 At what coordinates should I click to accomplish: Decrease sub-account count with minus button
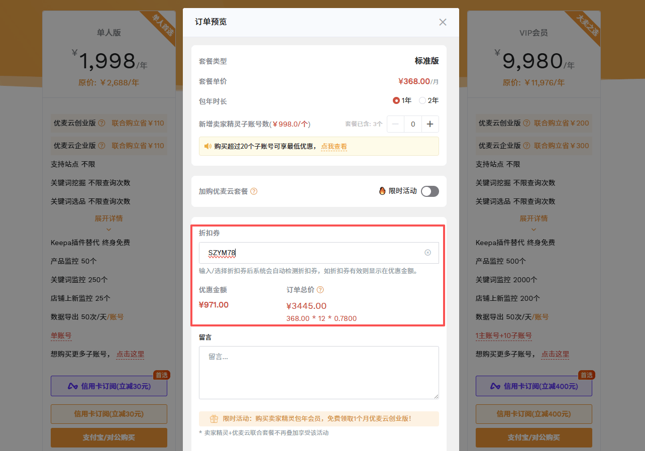click(x=396, y=124)
